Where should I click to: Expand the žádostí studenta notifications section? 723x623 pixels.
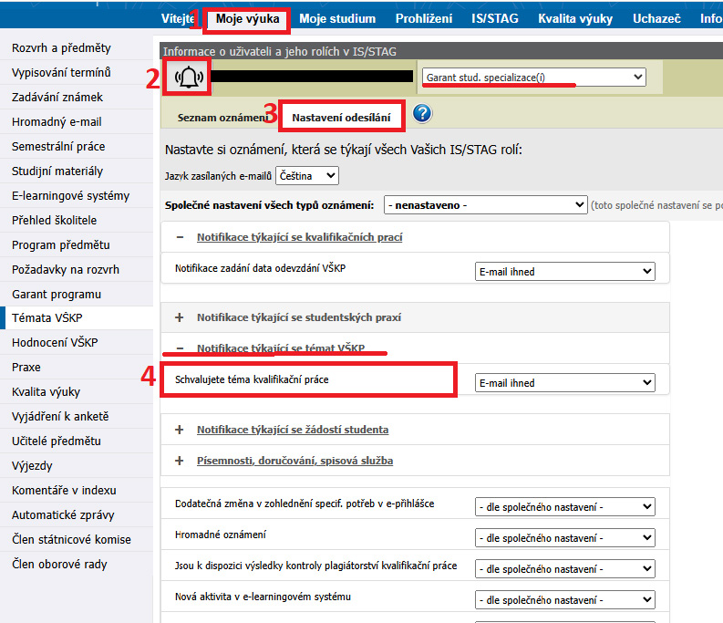[x=180, y=430]
